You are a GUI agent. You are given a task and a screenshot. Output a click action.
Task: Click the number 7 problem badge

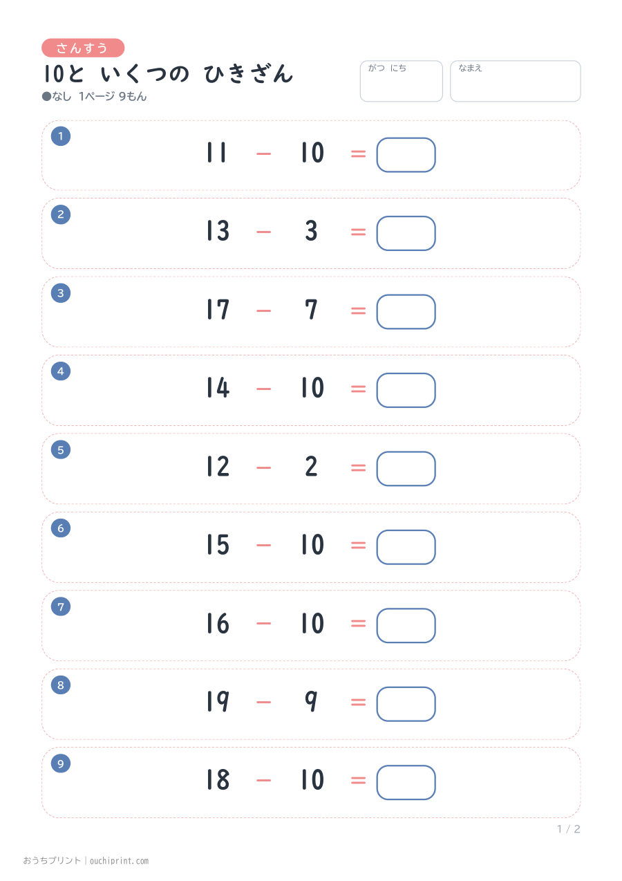click(61, 606)
